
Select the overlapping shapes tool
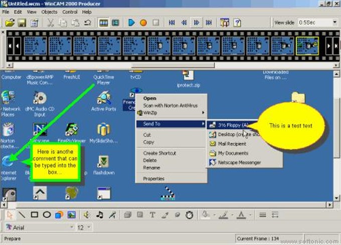(x=59, y=215)
